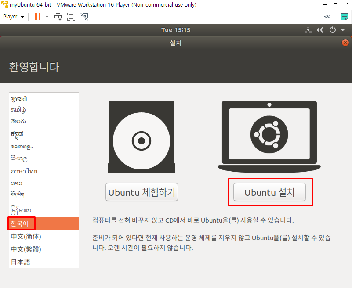The image size is (352, 288).
Task: Select ગુજરાતી language
Action: point(44,99)
